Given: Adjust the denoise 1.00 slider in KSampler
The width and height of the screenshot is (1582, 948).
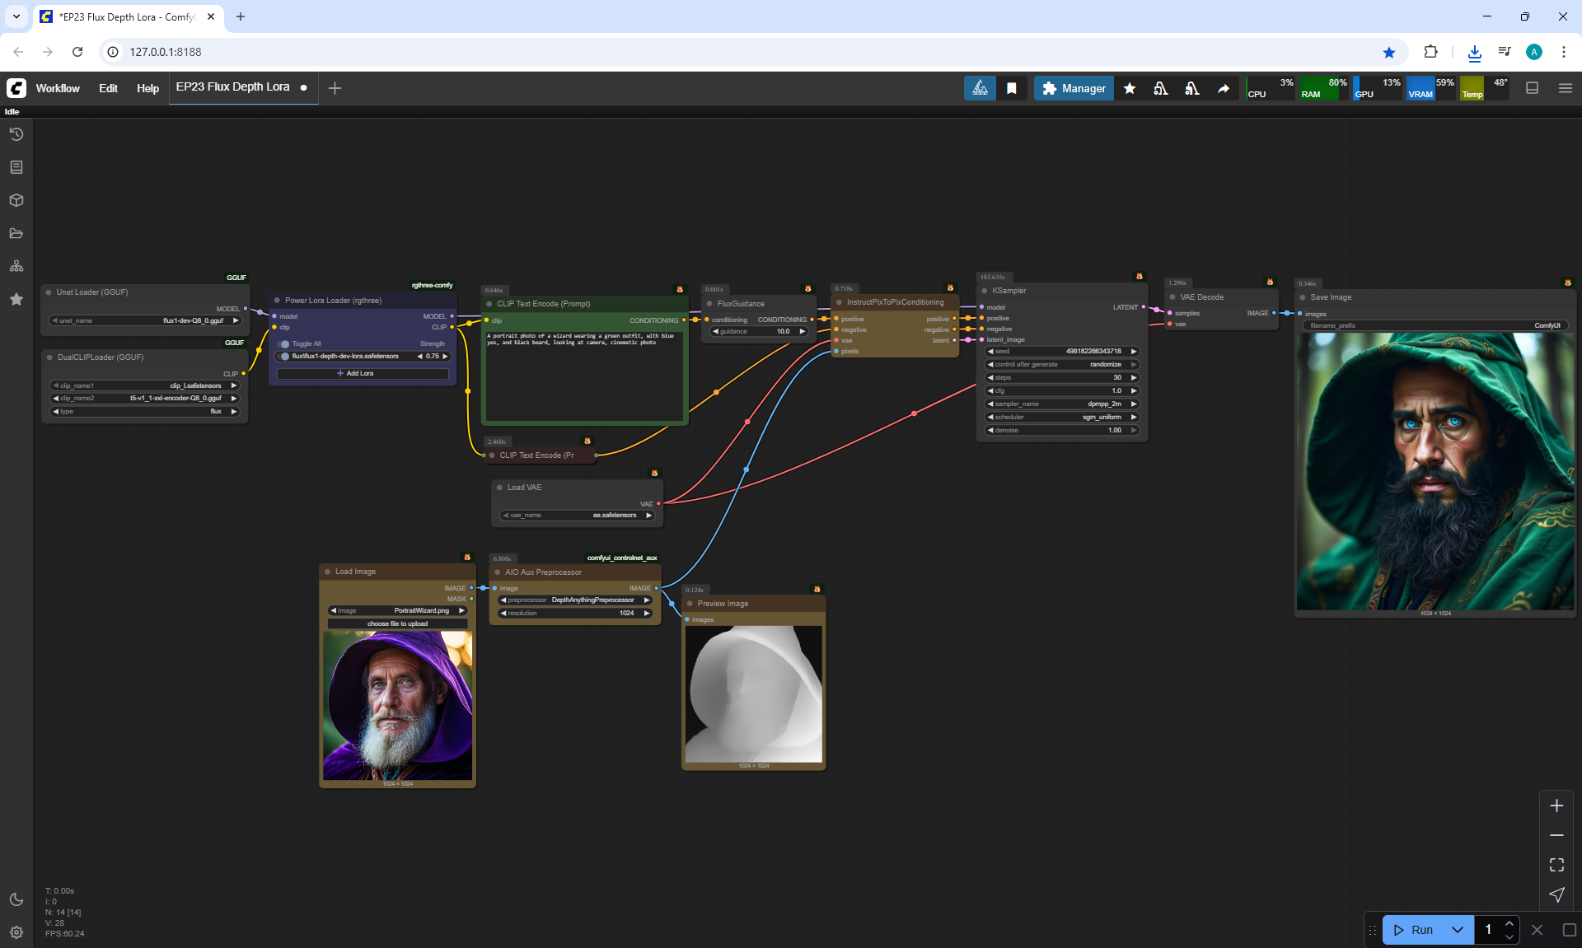Looking at the screenshot, I should tap(1062, 431).
